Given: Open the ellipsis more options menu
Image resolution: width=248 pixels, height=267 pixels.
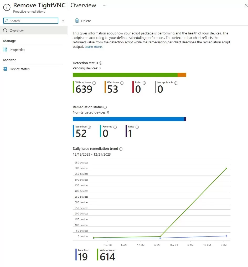Looking at the screenshot, I should point(105,5).
